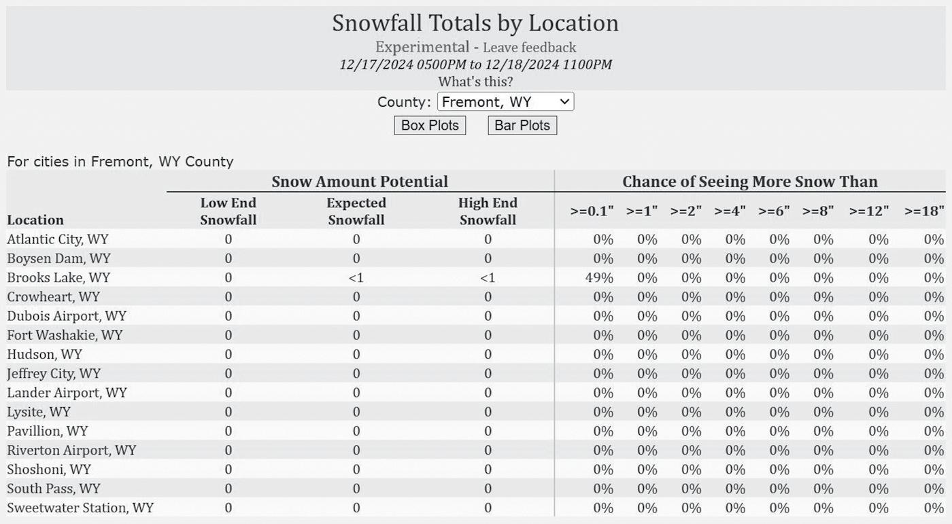
Task: Select the Brooks Lake, WY location row
Action: (x=475, y=277)
